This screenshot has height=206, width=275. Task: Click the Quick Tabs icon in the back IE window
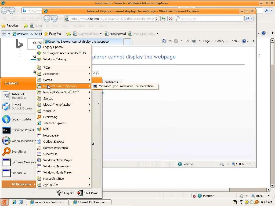(x=4, y=34)
